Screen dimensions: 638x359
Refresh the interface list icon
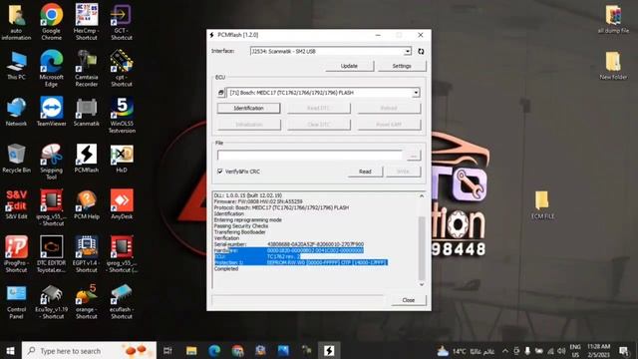(x=421, y=51)
